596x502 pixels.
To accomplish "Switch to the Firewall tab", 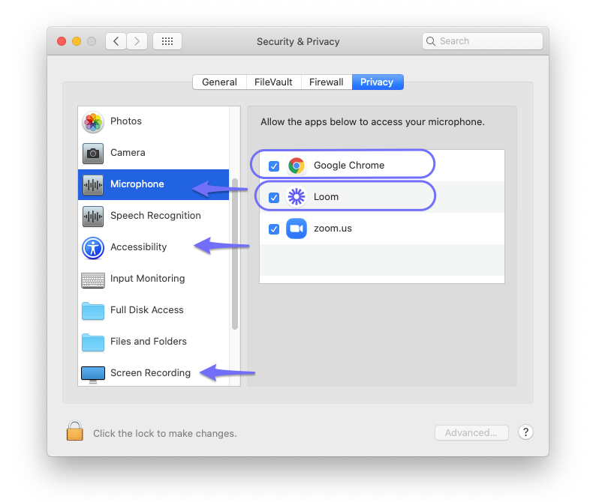I will [x=327, y=82].
